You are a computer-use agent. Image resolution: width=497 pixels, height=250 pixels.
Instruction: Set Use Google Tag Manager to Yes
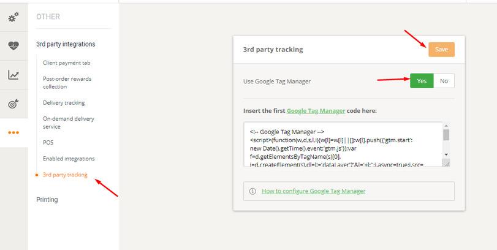422,81
